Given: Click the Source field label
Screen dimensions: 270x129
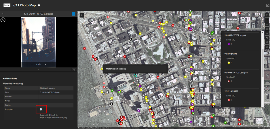Looking at the screenshot, I should pyautogui.click(x=8, y=105).
